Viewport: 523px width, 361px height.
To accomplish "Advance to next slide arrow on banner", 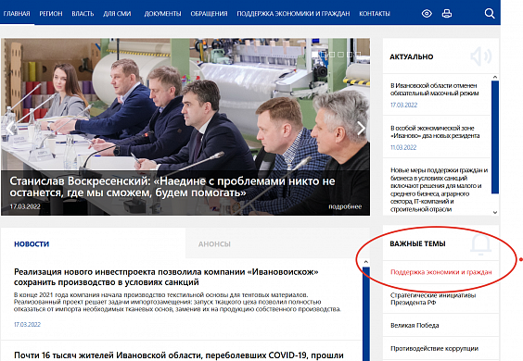I will (x=361, y=129).
